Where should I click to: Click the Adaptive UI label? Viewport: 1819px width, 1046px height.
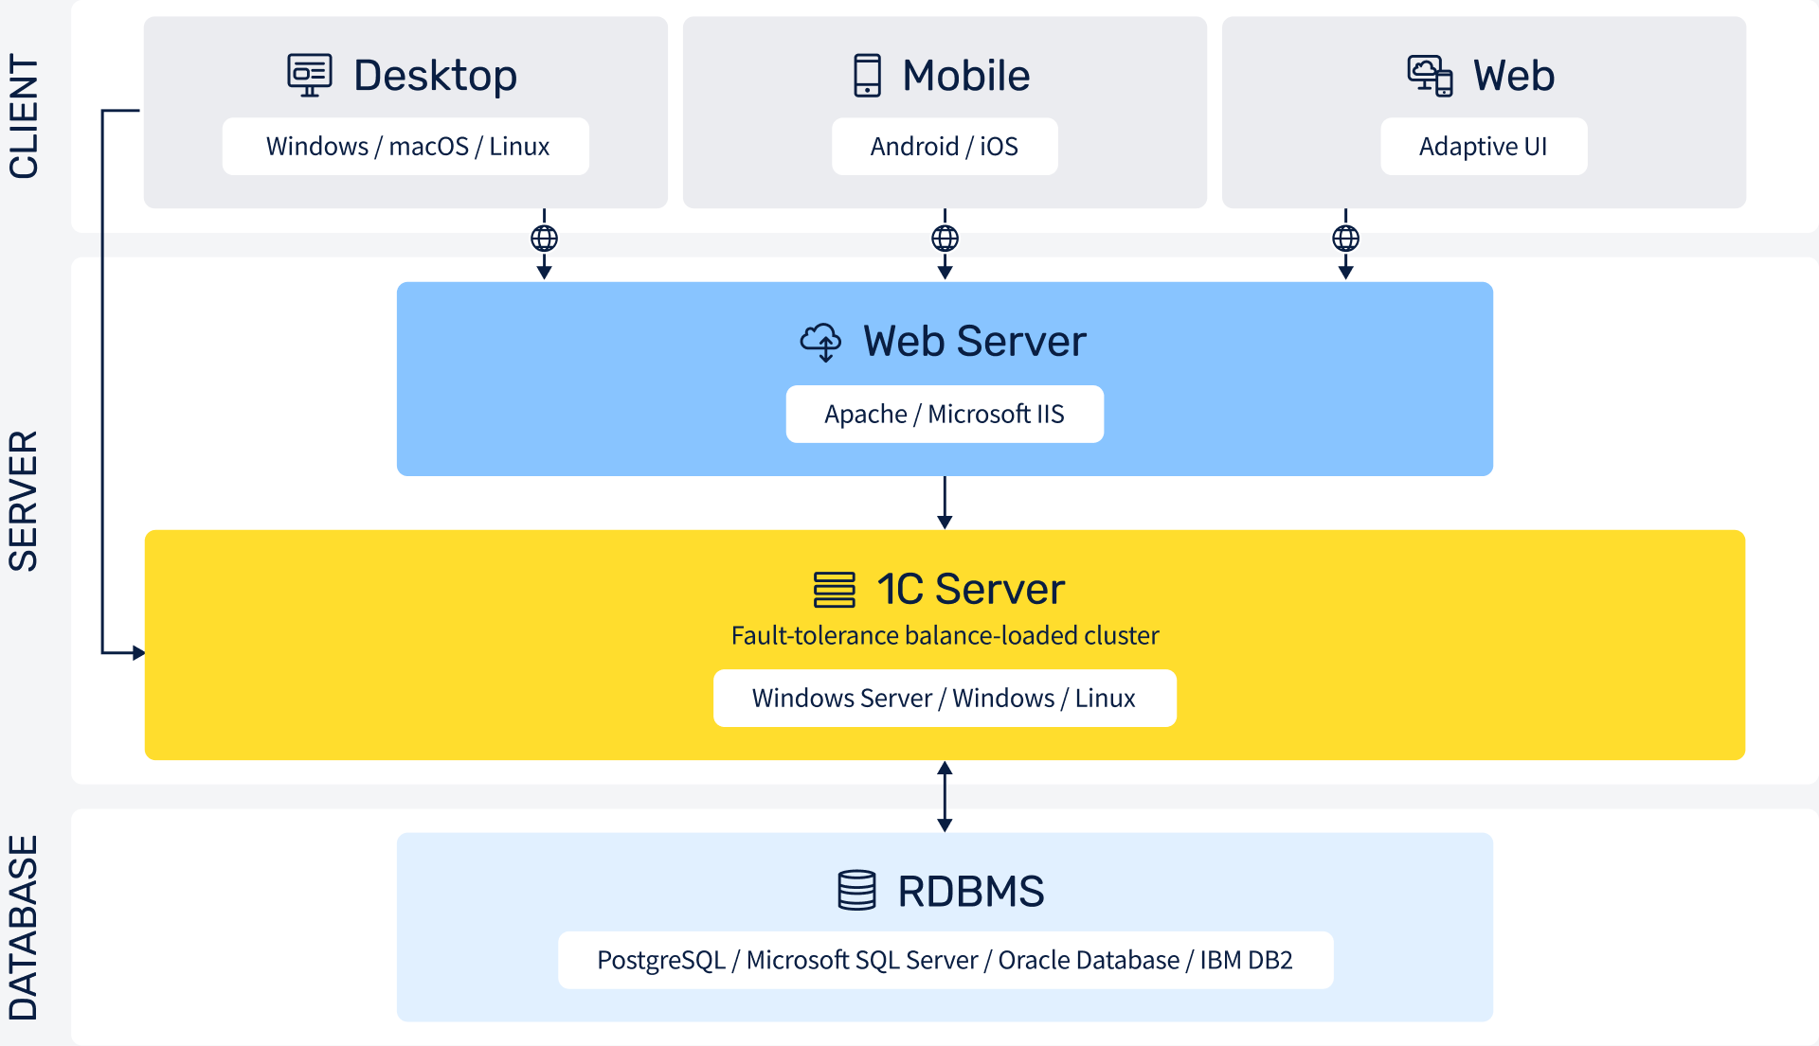tap(1484, 147)
